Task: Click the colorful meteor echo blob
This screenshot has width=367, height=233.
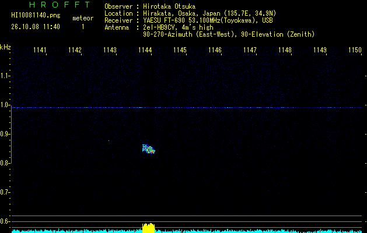Action: pyautogui.click(x=149, y=149)
